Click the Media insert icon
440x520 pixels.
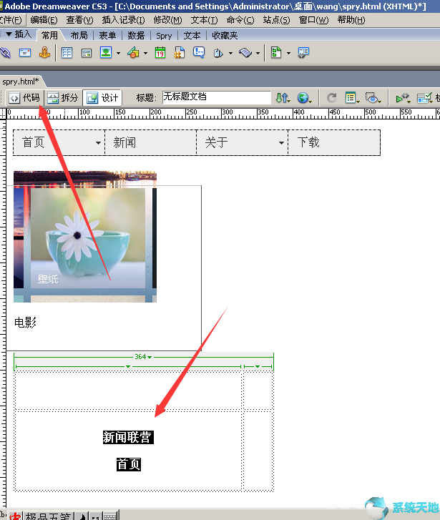[133, 53]
